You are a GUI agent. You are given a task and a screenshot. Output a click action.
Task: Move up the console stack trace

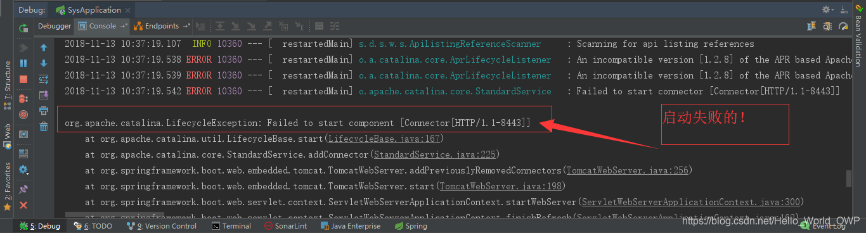coord(44,47)
